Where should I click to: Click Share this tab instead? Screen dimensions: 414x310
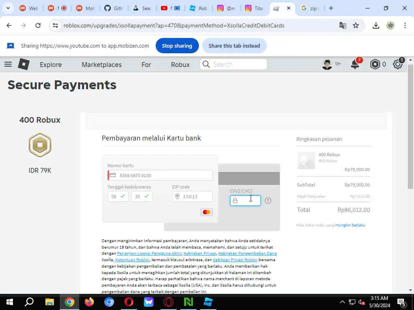(234, 46)
